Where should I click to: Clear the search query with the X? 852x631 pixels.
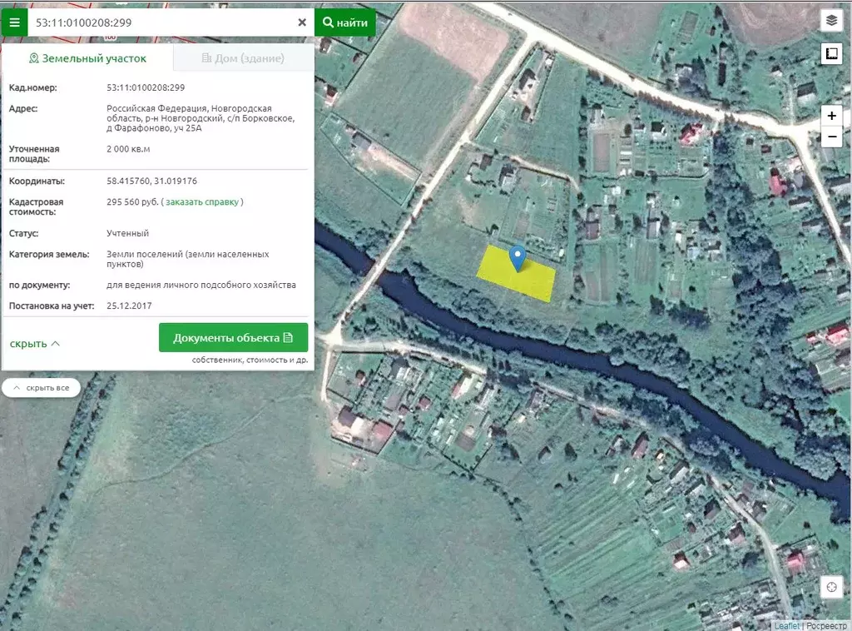(302, 22)
